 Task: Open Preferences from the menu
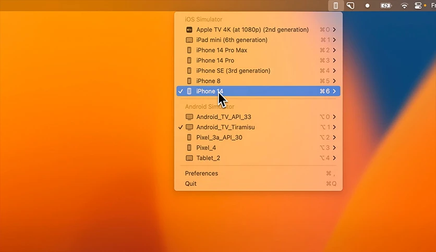[258, 173]
